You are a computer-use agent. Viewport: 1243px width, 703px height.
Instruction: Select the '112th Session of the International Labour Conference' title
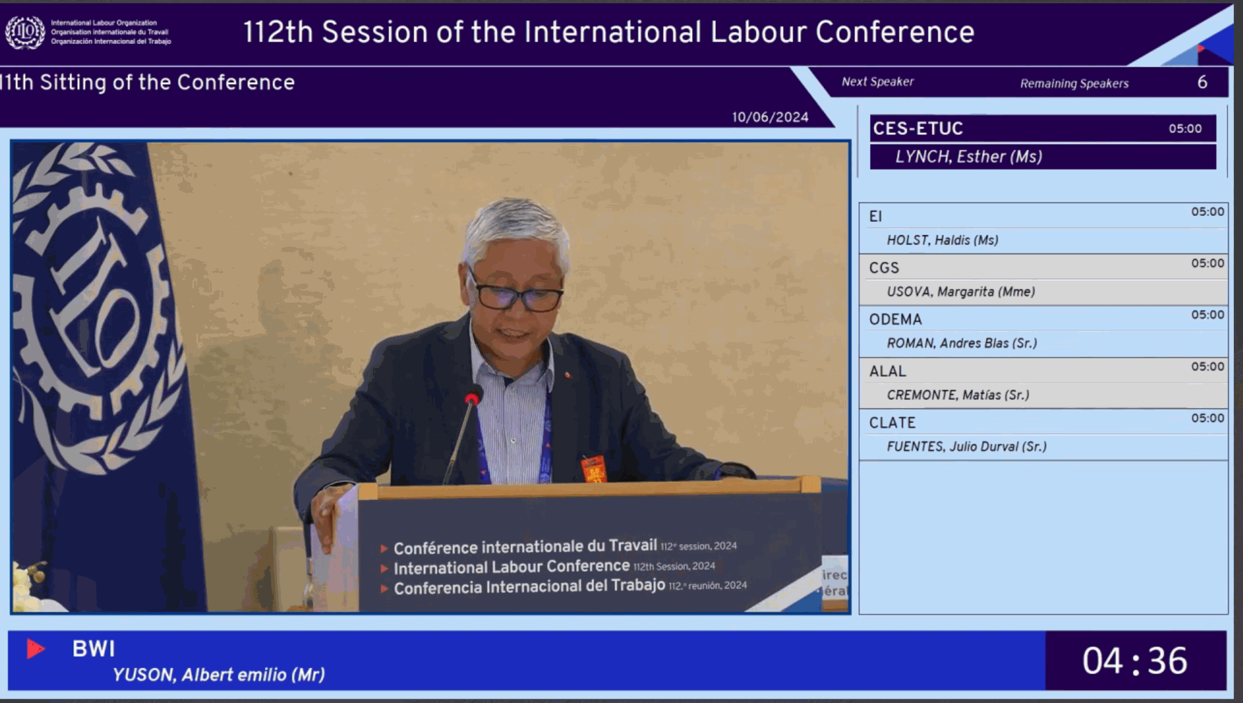pos(609,32)
